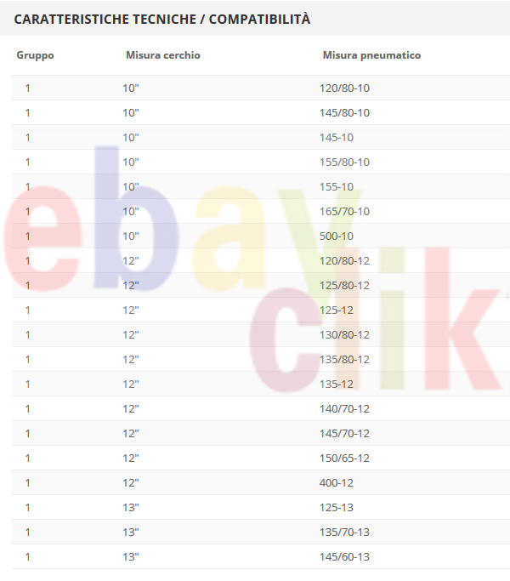The image size is (510, 581).
Task: Select the 135-12 tire size row
Action: point(261,384)
